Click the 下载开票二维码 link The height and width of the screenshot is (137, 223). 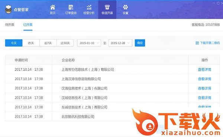click(x=210, y=43)
